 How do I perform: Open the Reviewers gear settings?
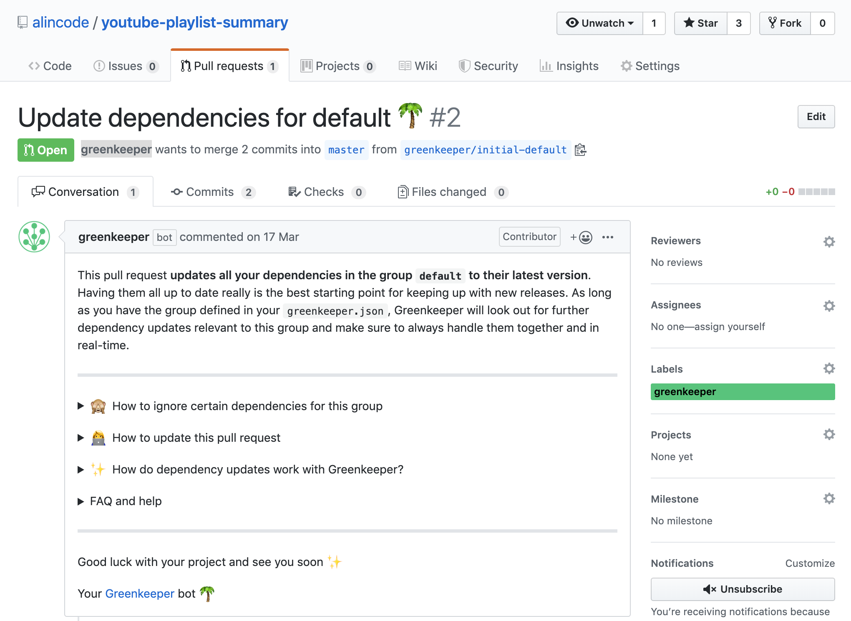pyautogui.click(x=829, y=242)
